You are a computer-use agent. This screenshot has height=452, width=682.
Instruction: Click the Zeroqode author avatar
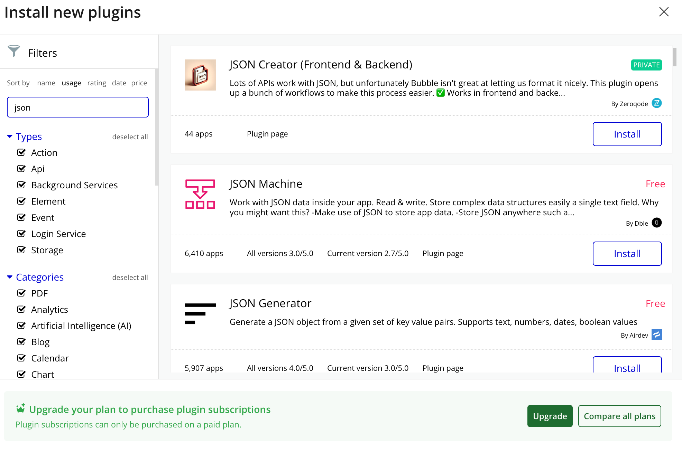pyautogui.click(x=656, y=103)
